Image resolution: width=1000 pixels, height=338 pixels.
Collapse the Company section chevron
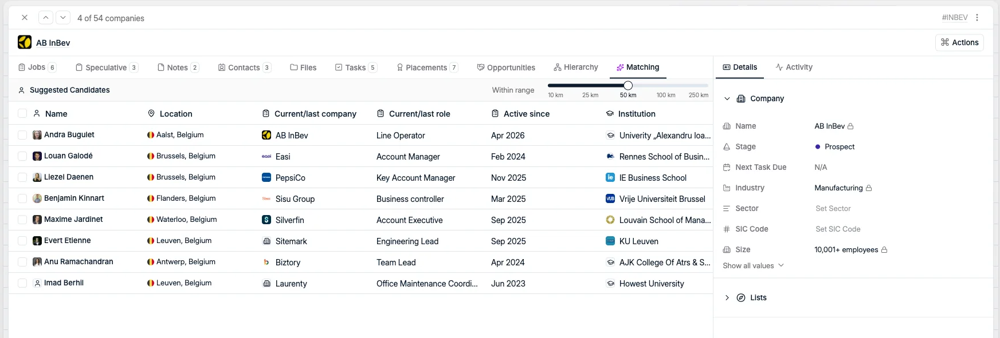click(x=727, y=99)
